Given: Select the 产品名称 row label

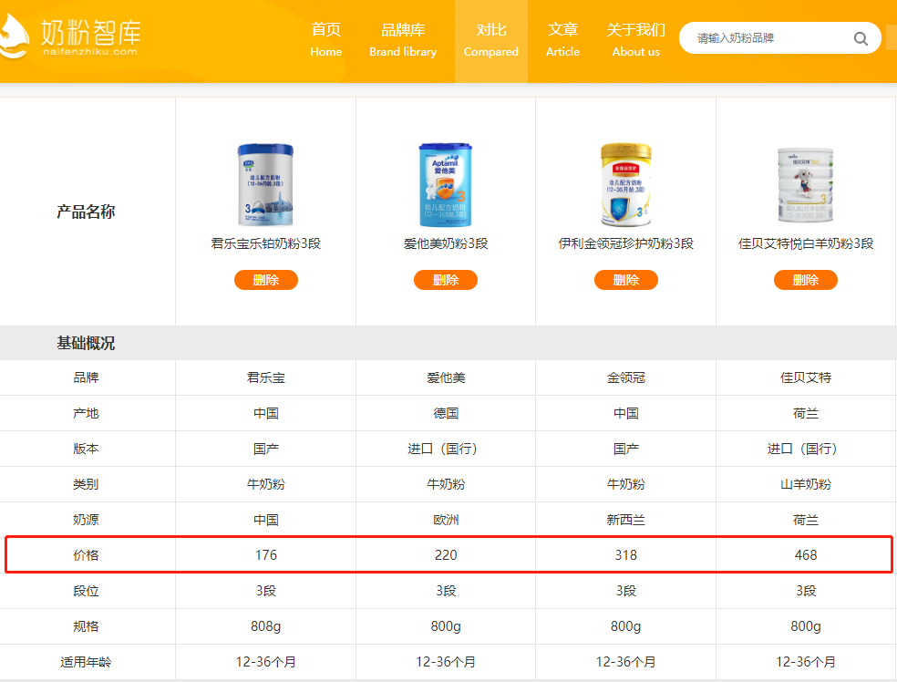Looking at the screenshot, I should pos(86,212).
